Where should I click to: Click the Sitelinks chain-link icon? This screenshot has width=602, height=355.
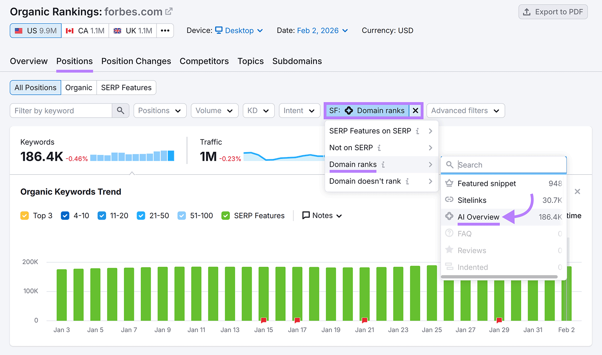click(x=449, y=200)
